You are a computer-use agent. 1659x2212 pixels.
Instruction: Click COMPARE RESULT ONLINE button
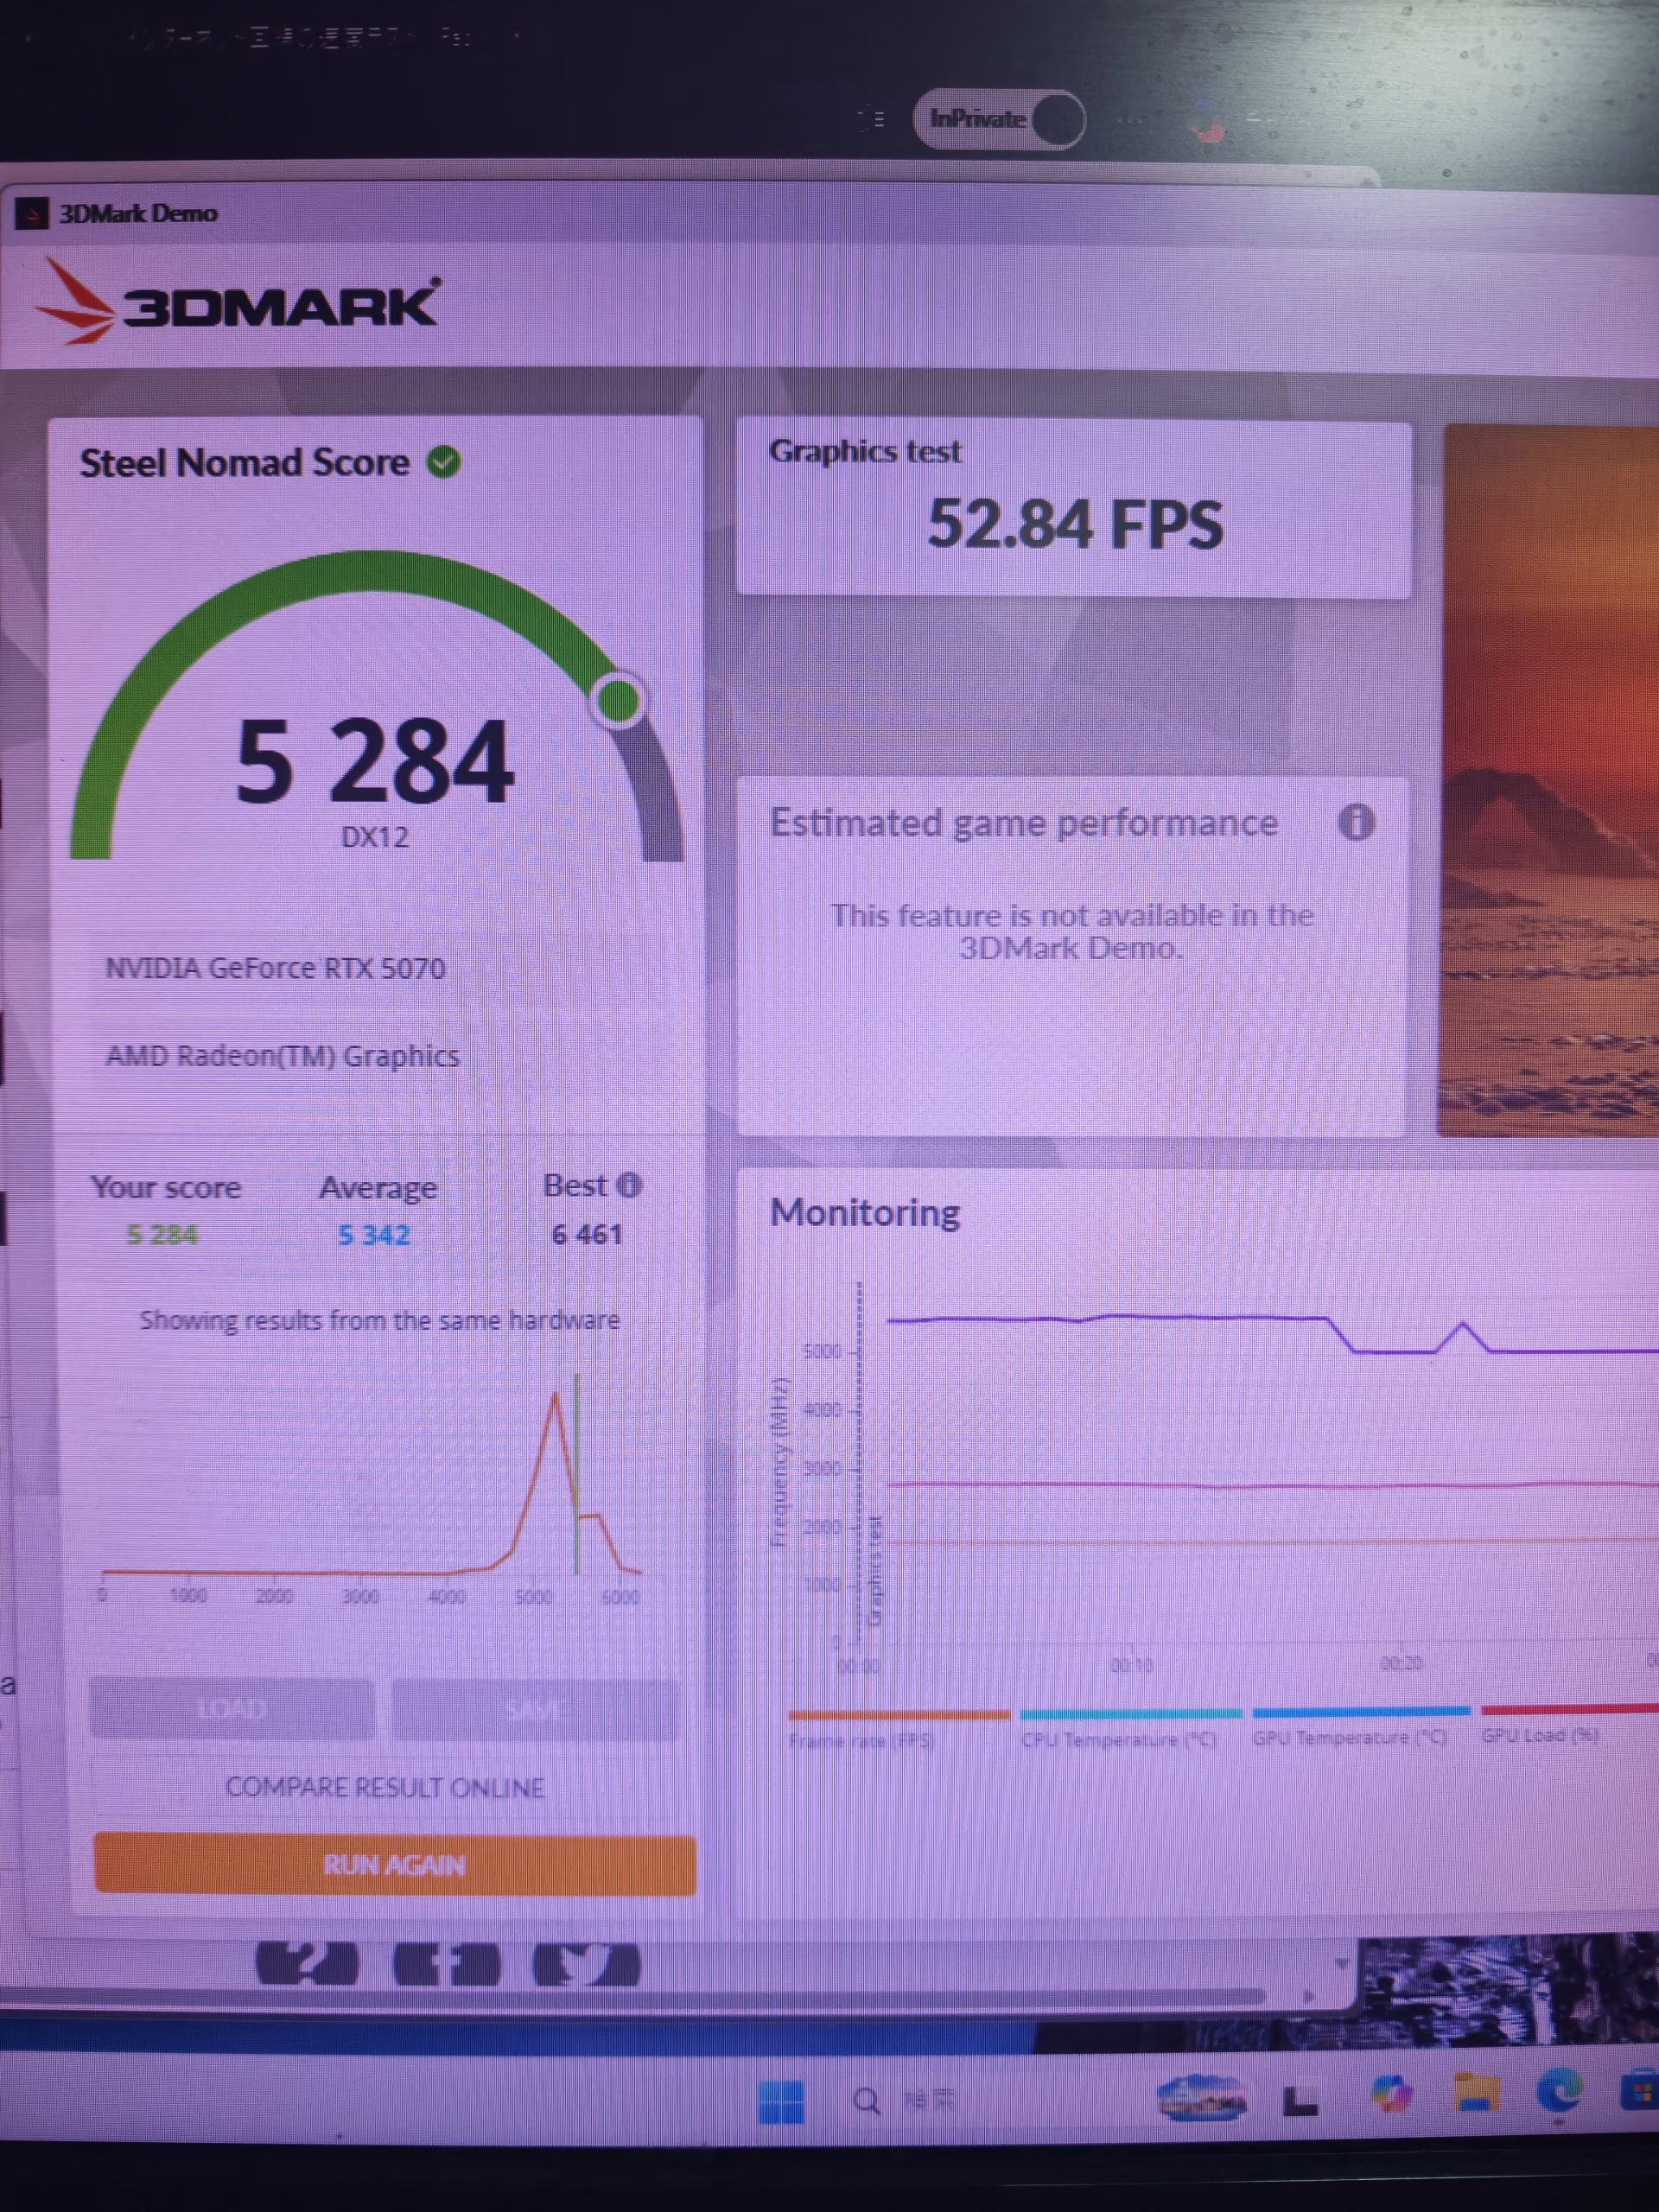pyautogui.click(x=384, y=1787)
